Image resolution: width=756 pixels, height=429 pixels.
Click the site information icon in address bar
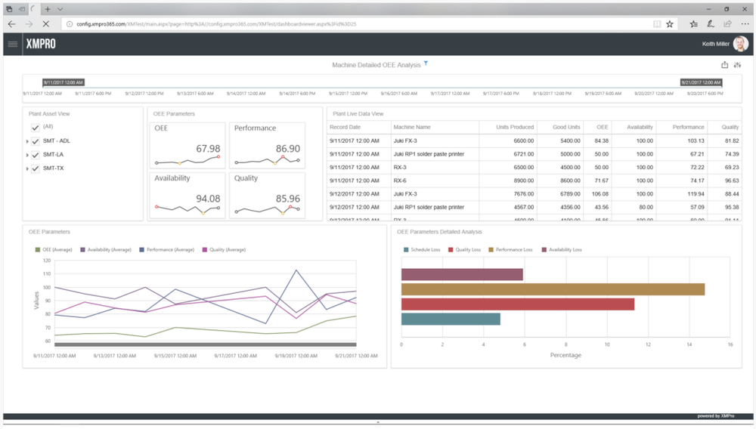pos(70,24)
